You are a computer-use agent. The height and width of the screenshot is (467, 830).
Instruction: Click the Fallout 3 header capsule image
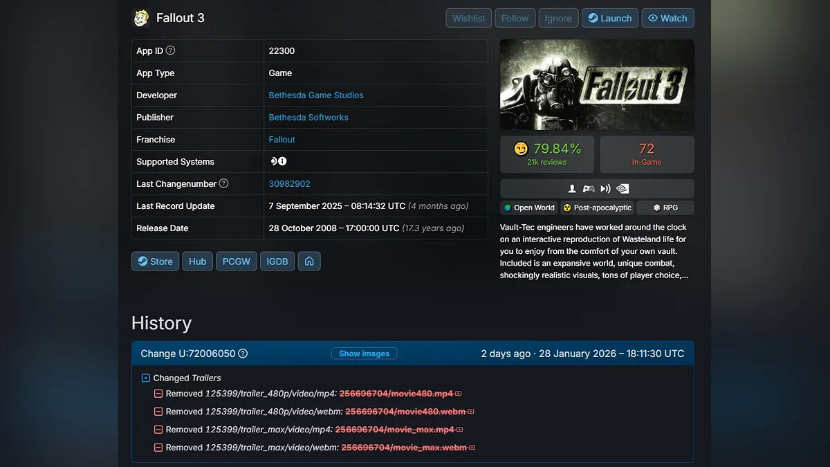(x=596, y=84)
